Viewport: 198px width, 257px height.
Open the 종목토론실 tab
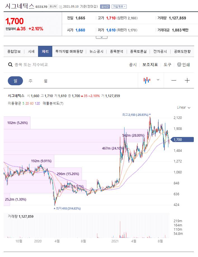click(138, 51)
